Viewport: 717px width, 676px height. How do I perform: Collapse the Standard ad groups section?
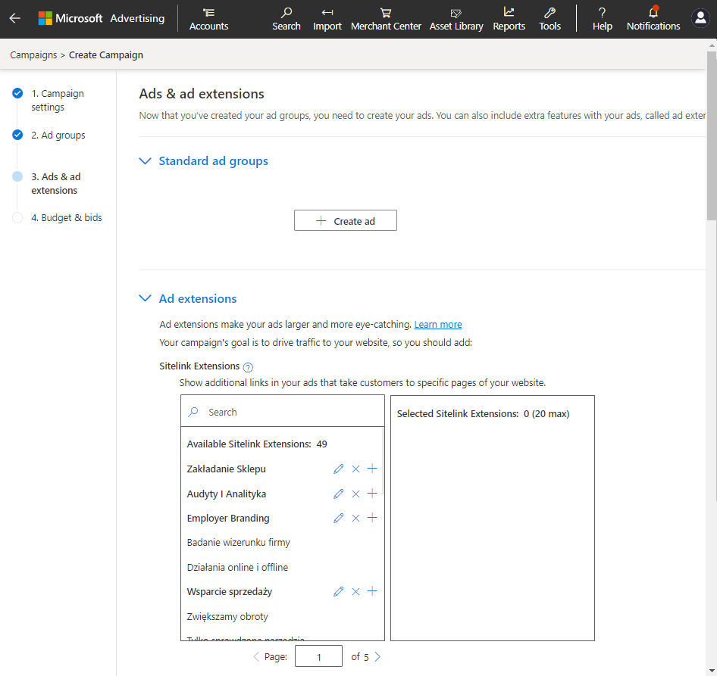[146, 161]
